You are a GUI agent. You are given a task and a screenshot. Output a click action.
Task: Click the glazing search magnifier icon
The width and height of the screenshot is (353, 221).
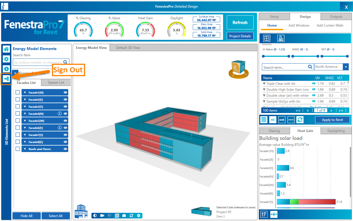(x=310, y=67)
